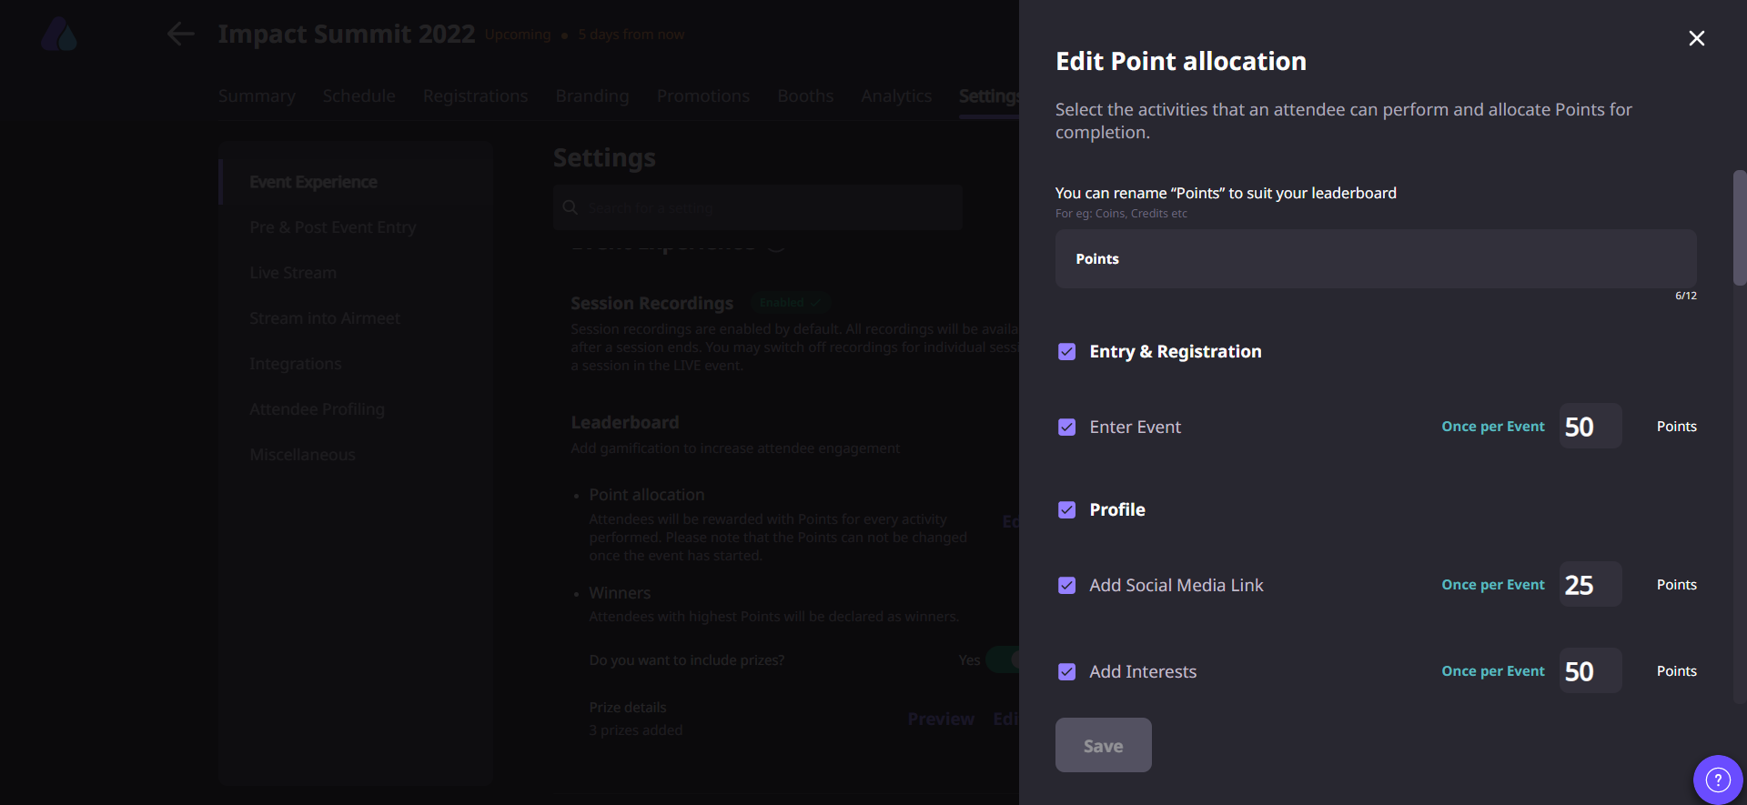Click the Winners bullet heading
The image size is (1747, 805).
620,593
